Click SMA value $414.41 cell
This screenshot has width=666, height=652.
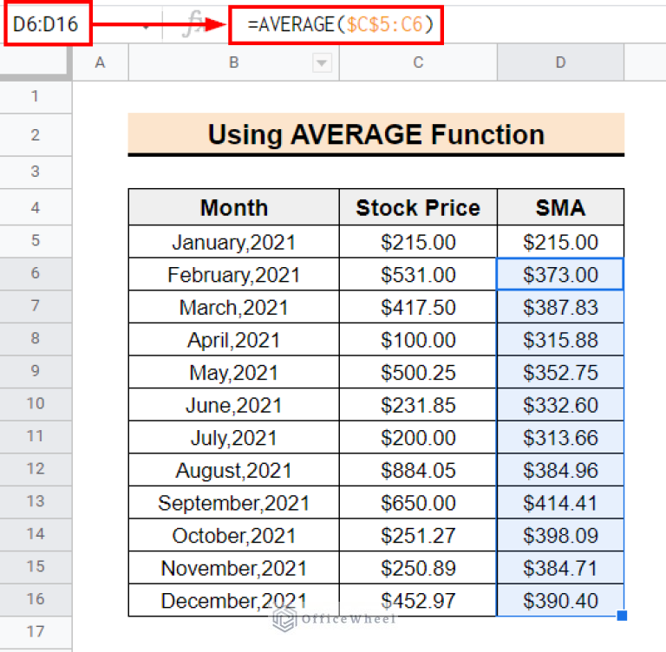pos(560,503)
